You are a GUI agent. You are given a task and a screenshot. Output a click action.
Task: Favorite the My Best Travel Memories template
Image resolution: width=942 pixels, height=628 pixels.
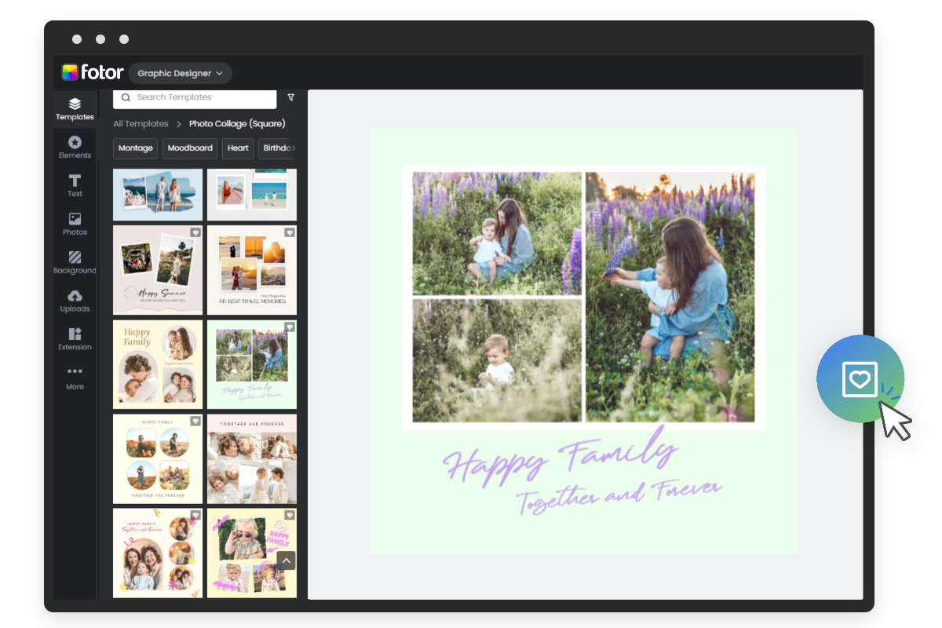coord(289,232)
